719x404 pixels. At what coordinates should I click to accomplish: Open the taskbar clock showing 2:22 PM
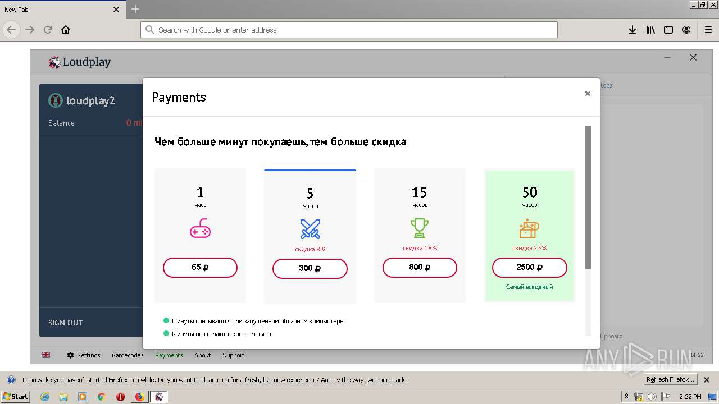coord(690,397)
